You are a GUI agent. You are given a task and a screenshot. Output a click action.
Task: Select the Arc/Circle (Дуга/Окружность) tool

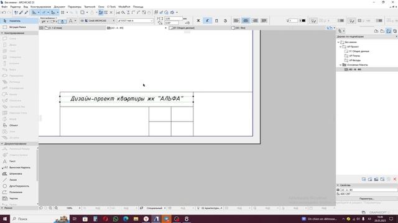18,186
